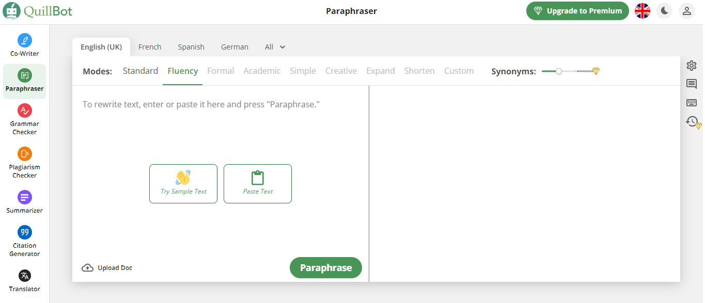This screenshot has width=705, height=303.
Task: Show keyboard shortcuts (hotkeys) icon
Action: point(692,103)
